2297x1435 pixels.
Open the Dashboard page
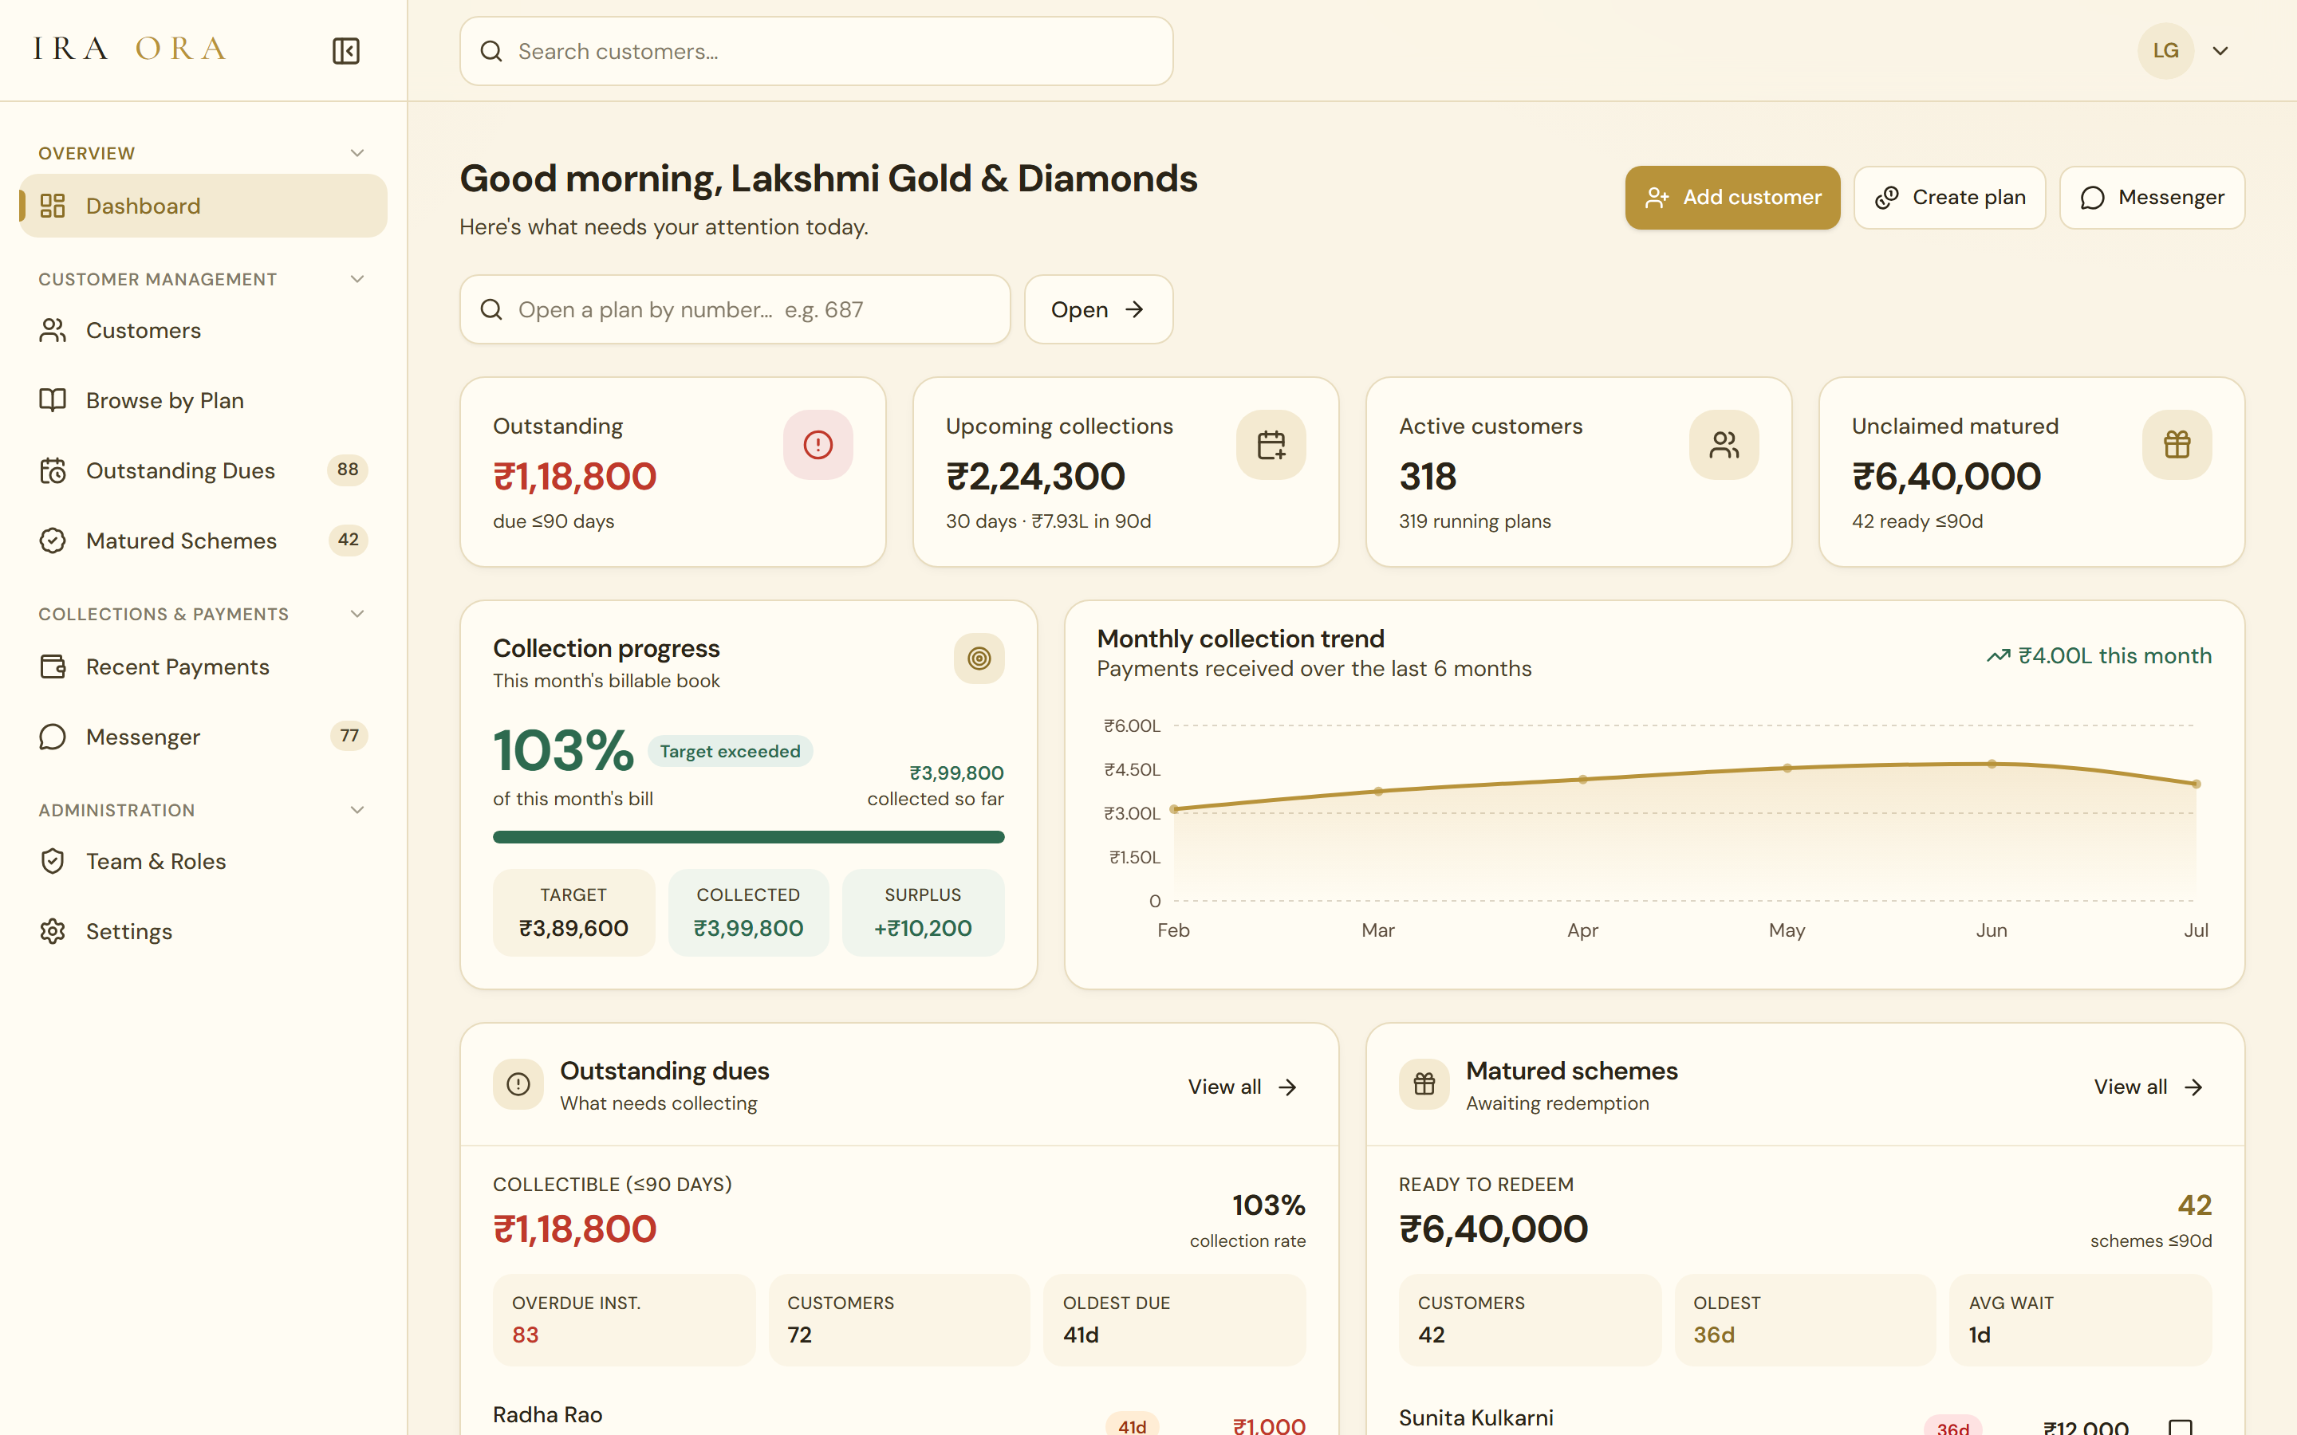point(203,206)
